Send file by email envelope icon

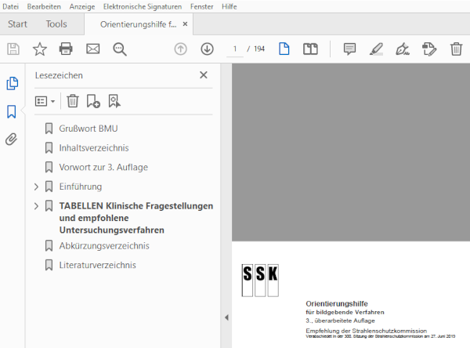(92, 49)
